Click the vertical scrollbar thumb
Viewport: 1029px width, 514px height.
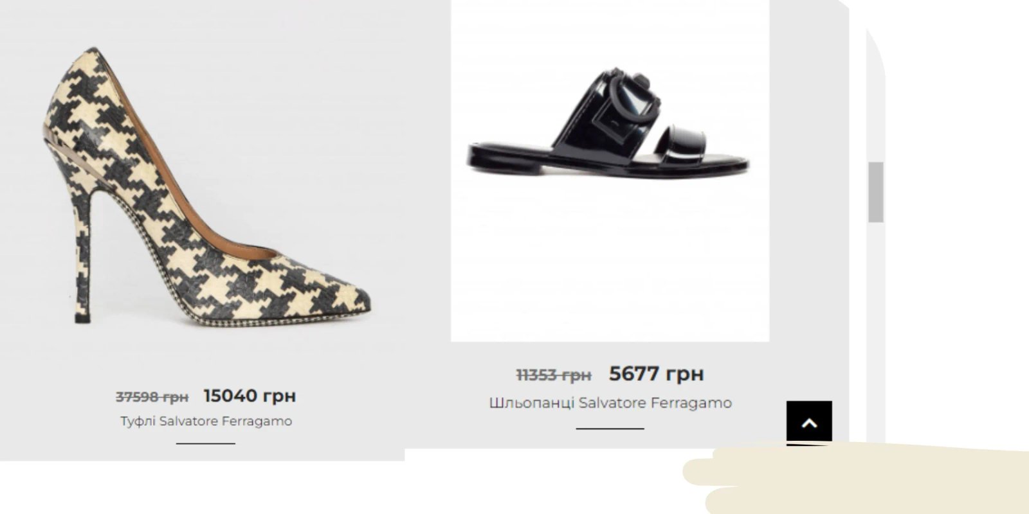pos(875,192)
